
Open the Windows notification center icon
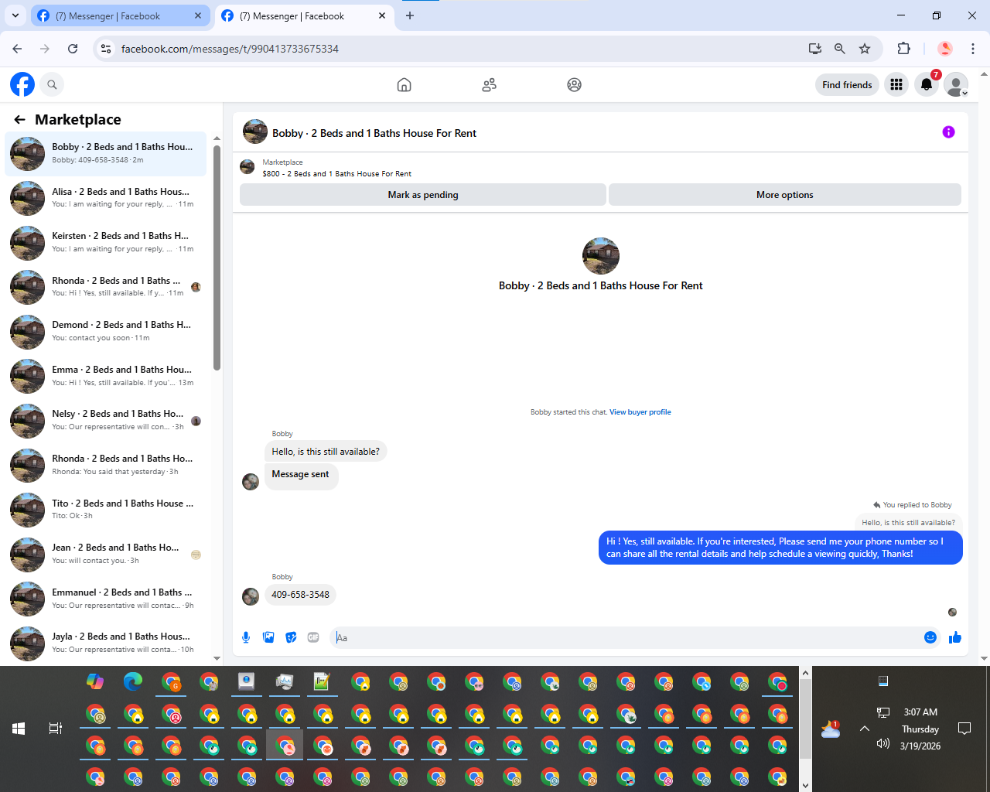tap(964, 729)
